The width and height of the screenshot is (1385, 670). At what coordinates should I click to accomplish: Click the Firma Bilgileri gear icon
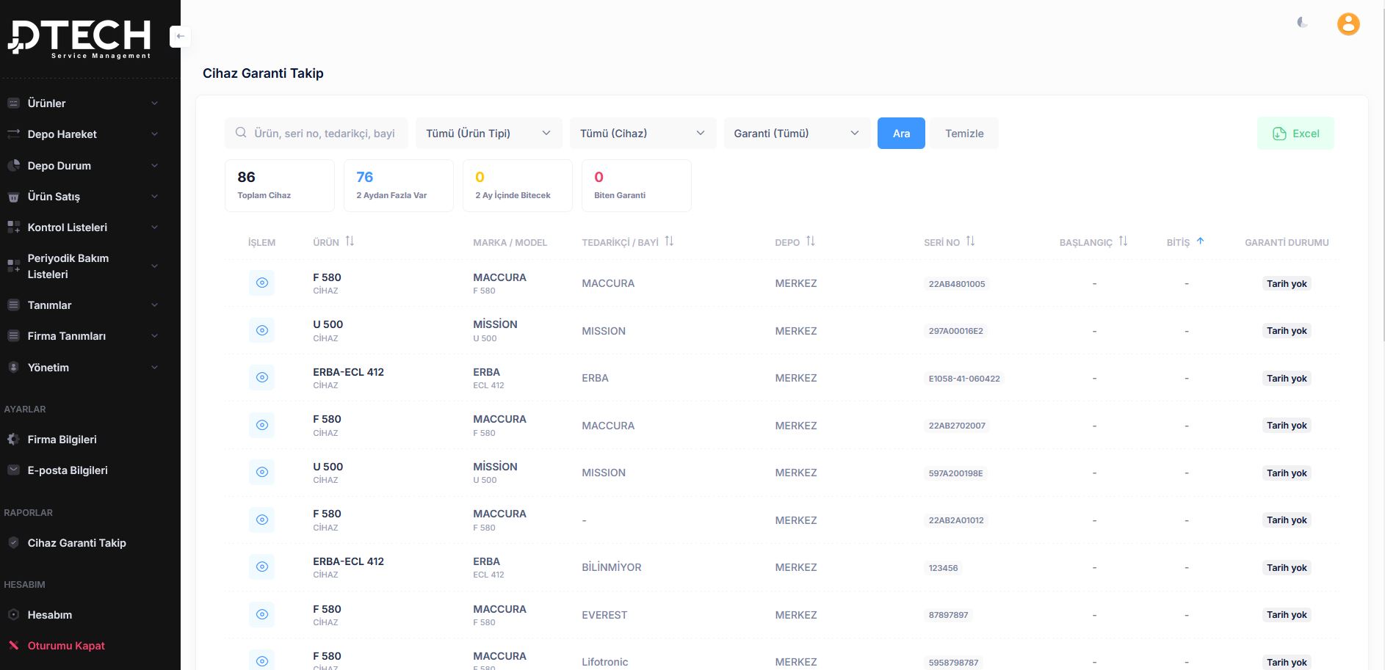click(13, 440)
